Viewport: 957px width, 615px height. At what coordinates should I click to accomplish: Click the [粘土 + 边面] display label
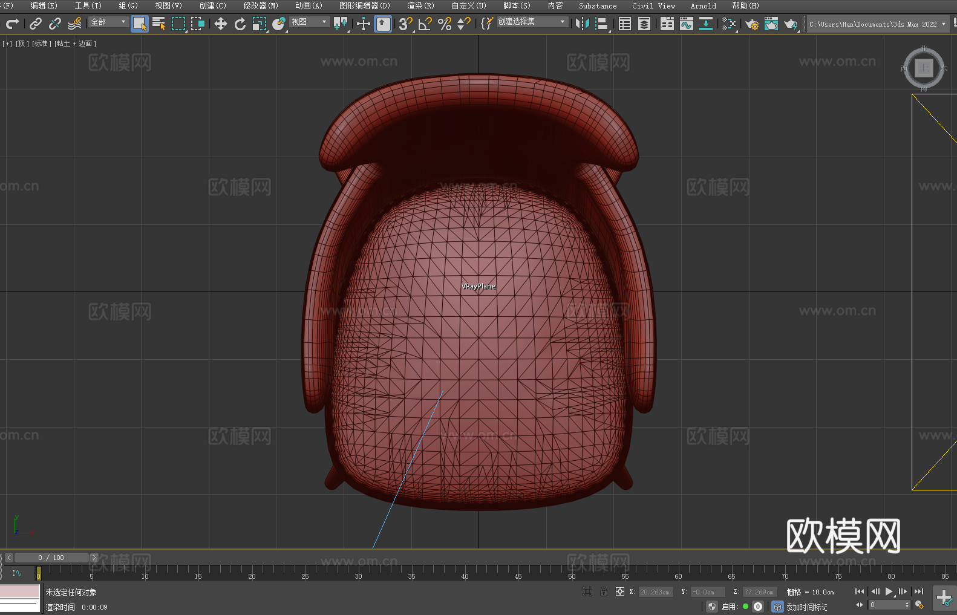[x=76, y=44]
